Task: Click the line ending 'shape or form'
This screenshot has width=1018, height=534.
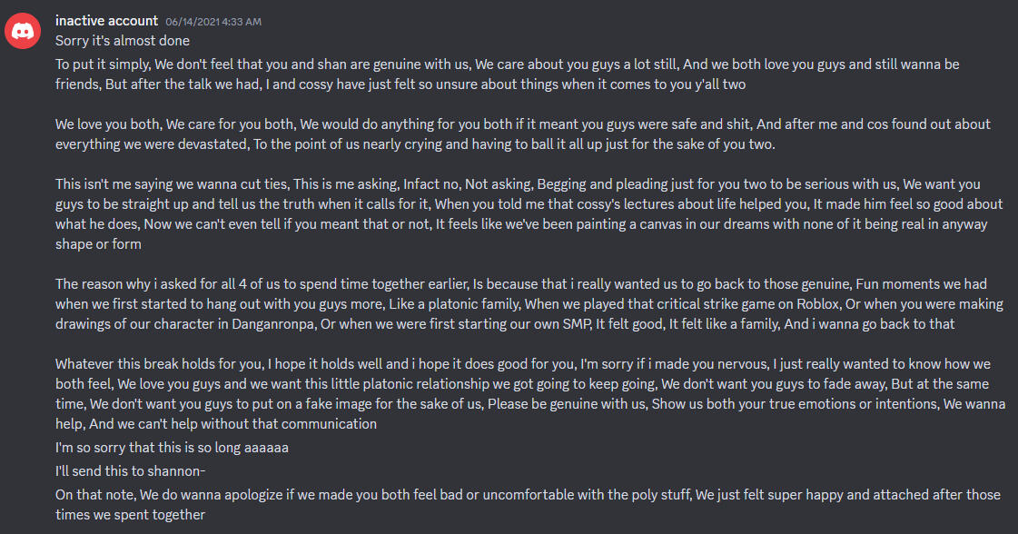Action: (98, 243)
